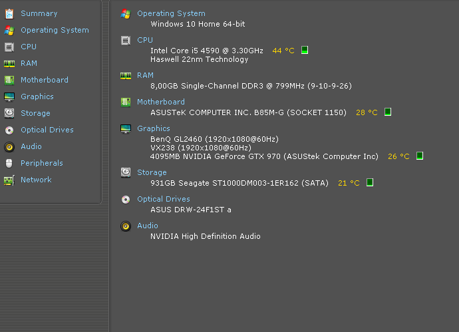This screenshot has height=332, width=459.
Task: Open Peripherals in the sidebar
Action: pos(42,163)
